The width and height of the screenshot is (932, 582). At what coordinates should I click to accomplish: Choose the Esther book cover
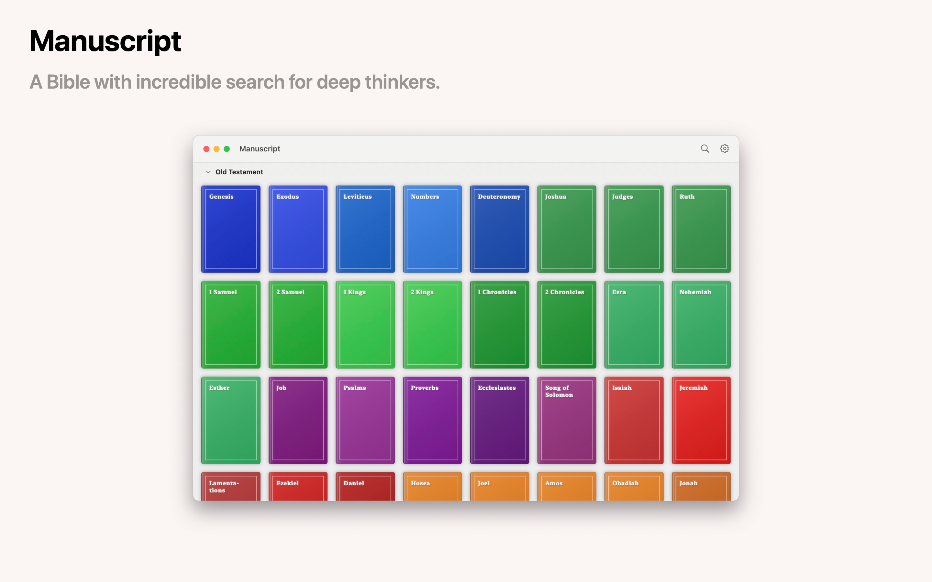coord(231,420)
